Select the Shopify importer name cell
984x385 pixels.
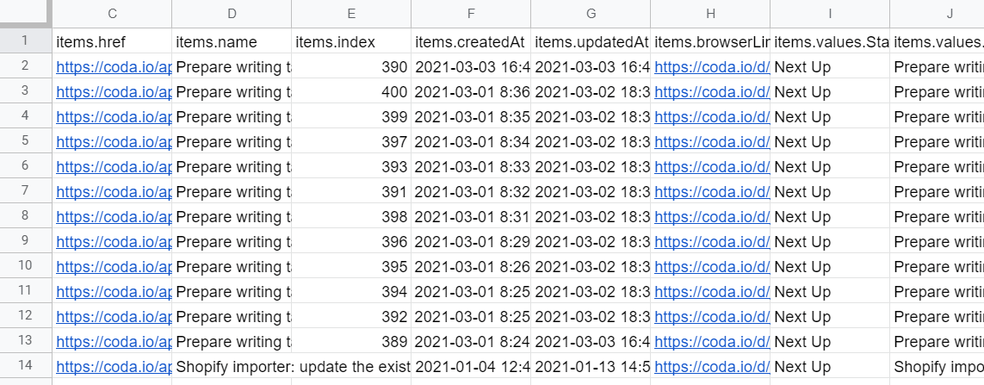232,367
